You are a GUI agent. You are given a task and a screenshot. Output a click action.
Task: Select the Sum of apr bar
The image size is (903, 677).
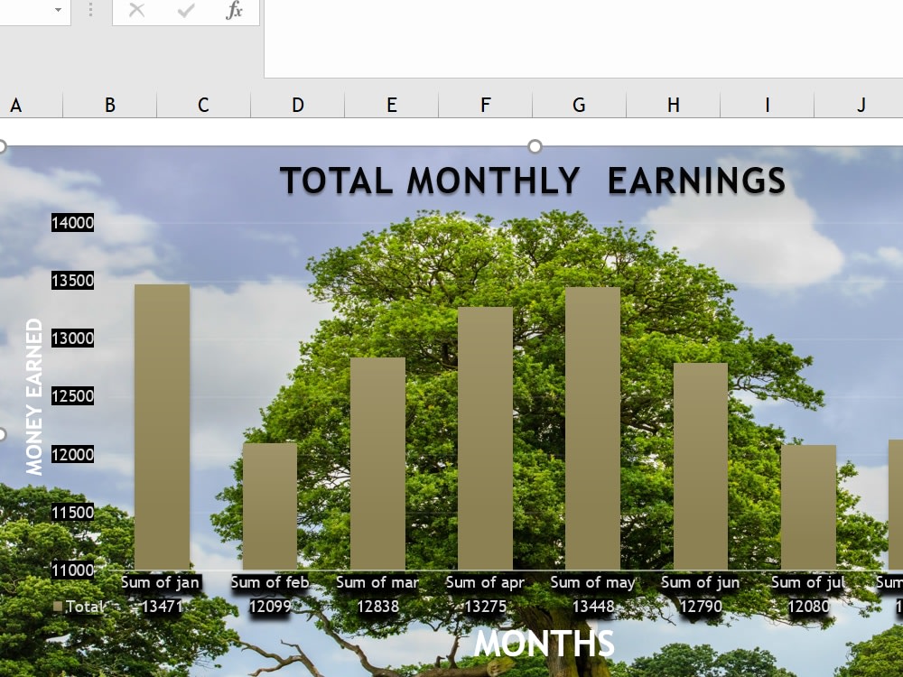point(485,438)
